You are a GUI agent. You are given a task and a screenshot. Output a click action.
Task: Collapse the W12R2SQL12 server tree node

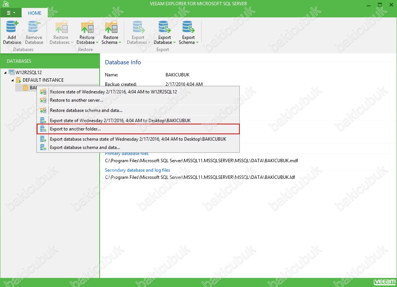[x=5, y=73]
